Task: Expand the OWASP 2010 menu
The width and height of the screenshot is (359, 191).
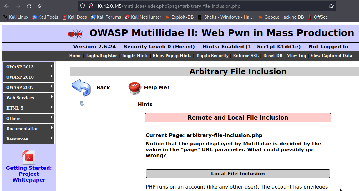Action: click(x=29, y=77)
